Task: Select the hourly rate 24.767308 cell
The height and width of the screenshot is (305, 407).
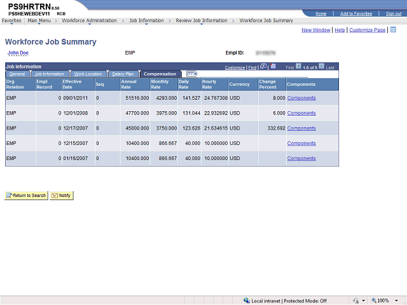Action: pos(216,98)
